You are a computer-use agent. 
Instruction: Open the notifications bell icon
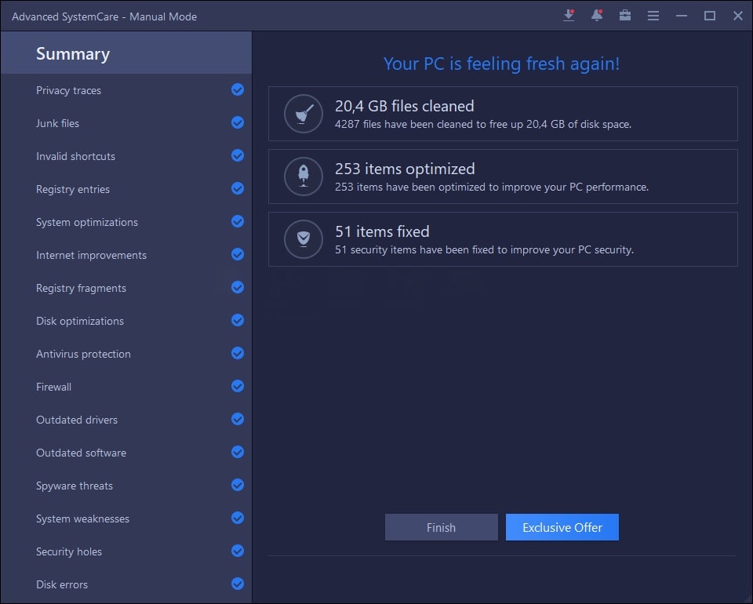point(597,16)
